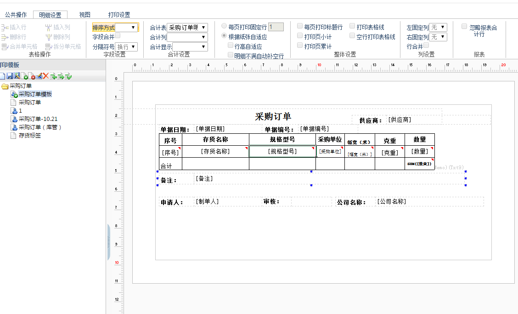Select the 采购订单模板 tree item
This screenshot has height=314, width=518.
pos(35,94)
